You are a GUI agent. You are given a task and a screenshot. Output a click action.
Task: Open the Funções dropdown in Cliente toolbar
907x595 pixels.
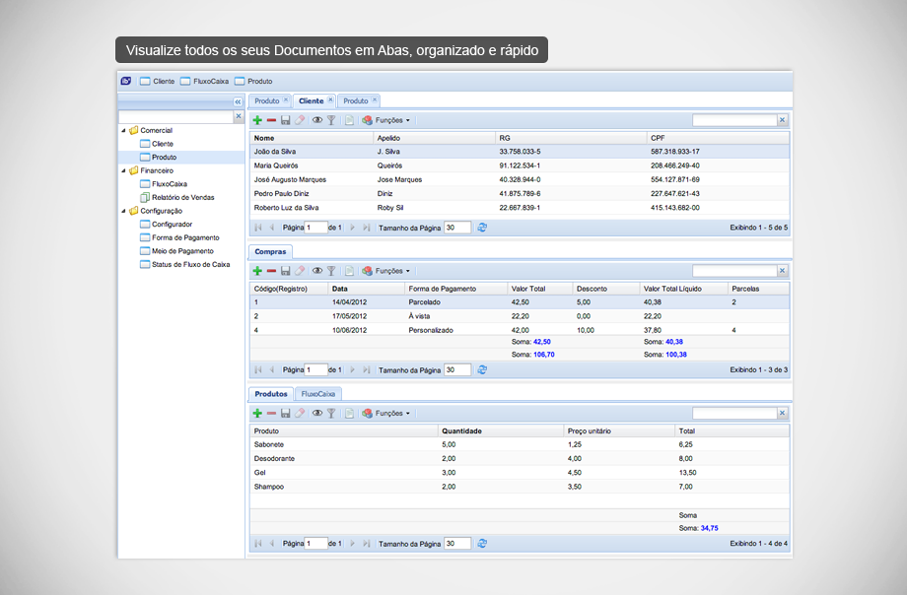point(391,120)
